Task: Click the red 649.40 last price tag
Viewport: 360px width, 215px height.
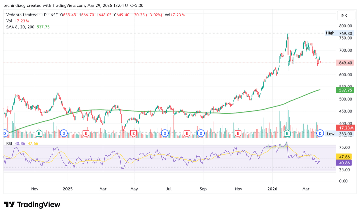Action: coord(345,63)
